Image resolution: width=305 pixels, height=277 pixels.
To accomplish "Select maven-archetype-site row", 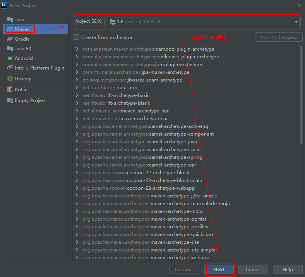I will coord(187,242).
